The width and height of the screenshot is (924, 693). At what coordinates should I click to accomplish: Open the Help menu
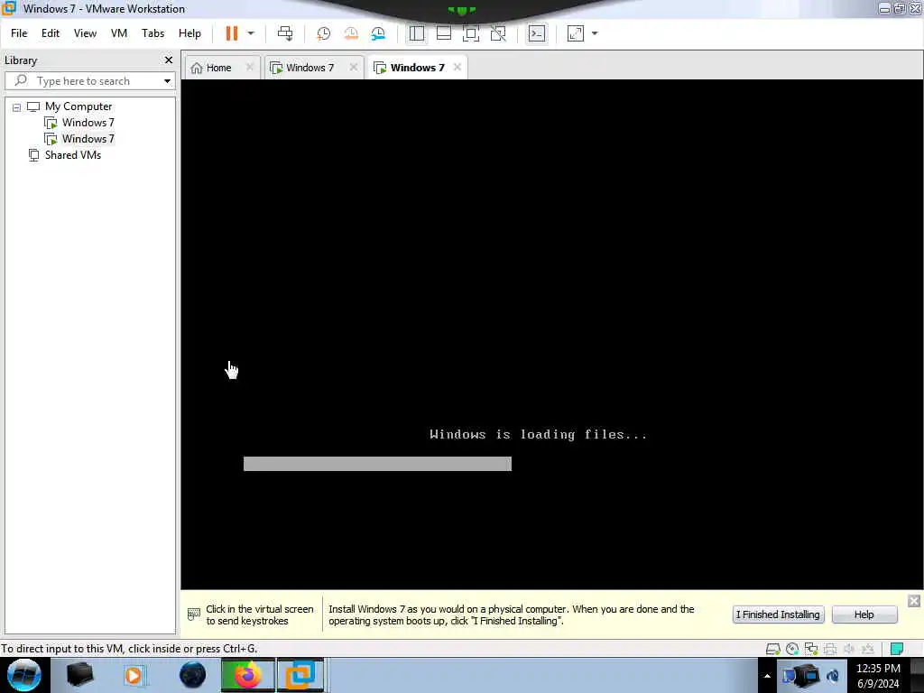coord(189,33)
